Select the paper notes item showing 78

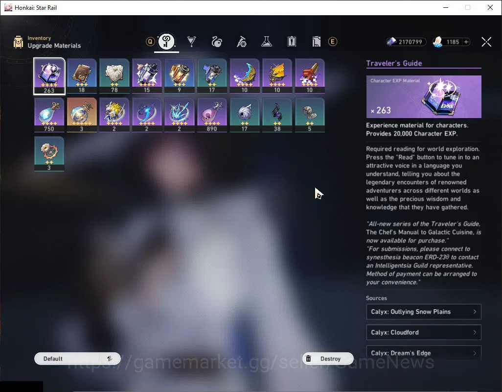(114, 76)
